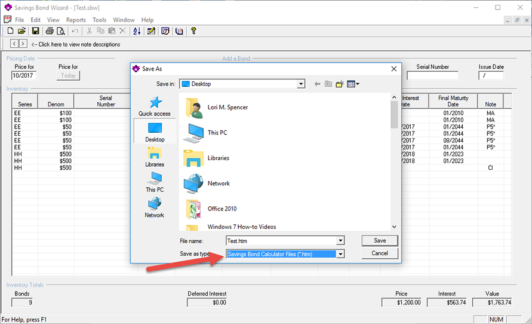
Task: Click the file list scrollbar thumb
Action: tap(394, 115)
